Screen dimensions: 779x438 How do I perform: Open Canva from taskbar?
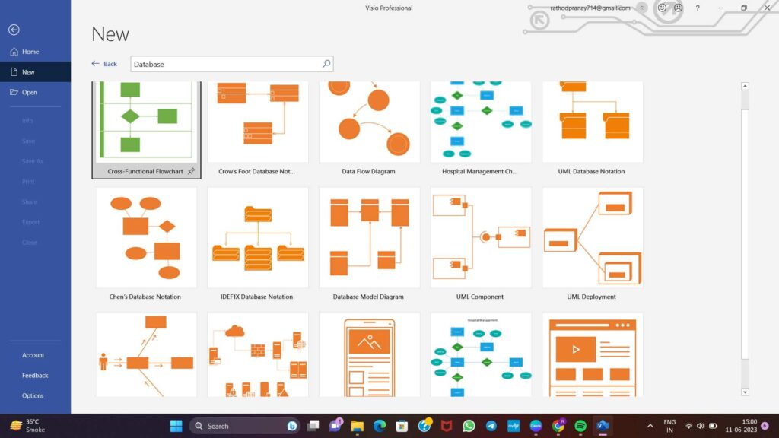pyautogui.click(x=536, y=426)
